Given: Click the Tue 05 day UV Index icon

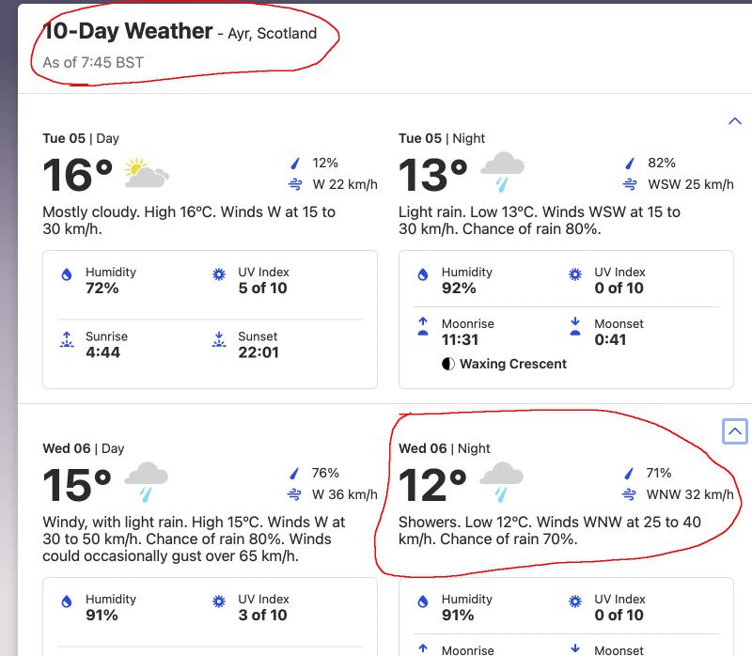Looking at the screenshot, I should tap(219, 274).
